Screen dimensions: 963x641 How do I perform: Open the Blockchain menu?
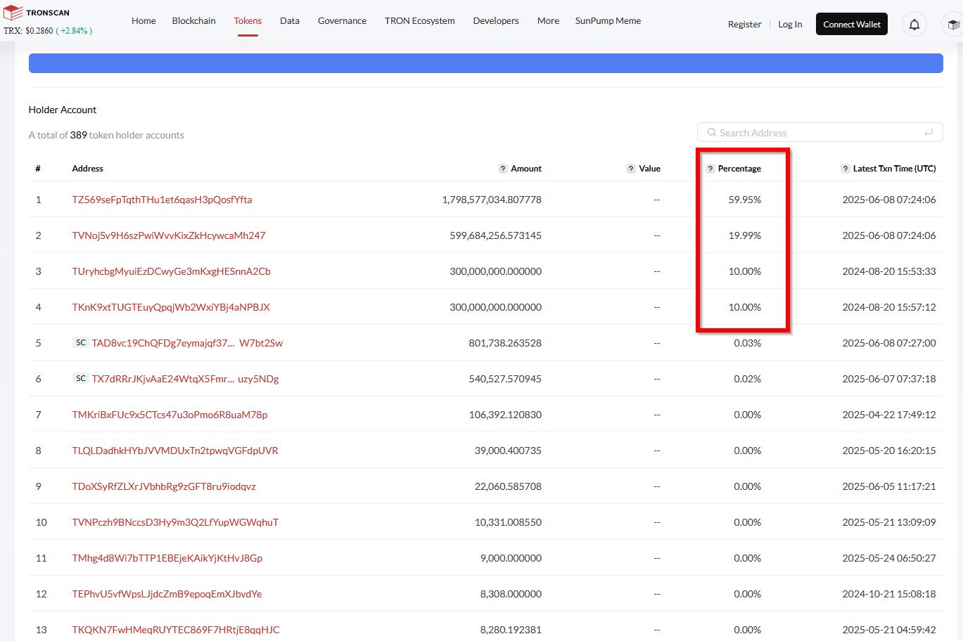tap(193, 21)
